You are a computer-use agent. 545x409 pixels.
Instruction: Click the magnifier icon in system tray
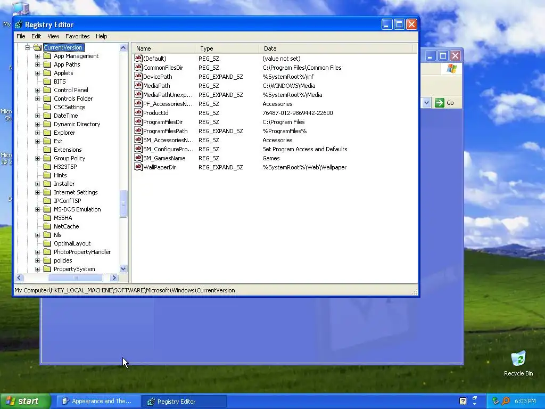pos(506,401)
